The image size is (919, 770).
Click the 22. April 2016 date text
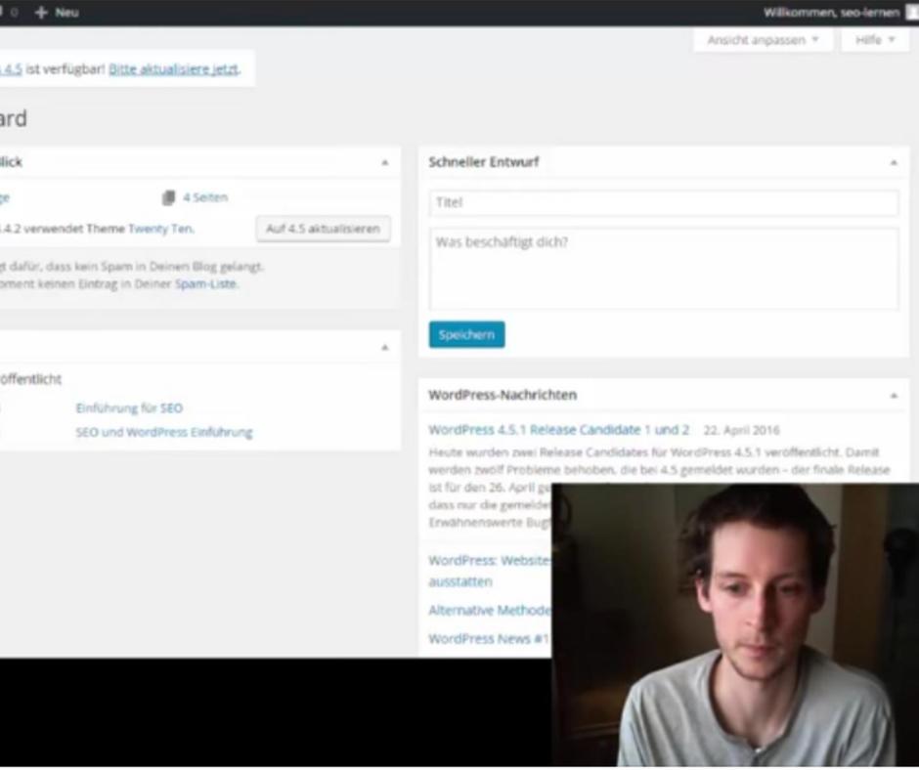coord(741,430)
